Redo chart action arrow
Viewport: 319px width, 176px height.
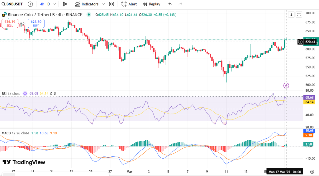tap(180, 4)
